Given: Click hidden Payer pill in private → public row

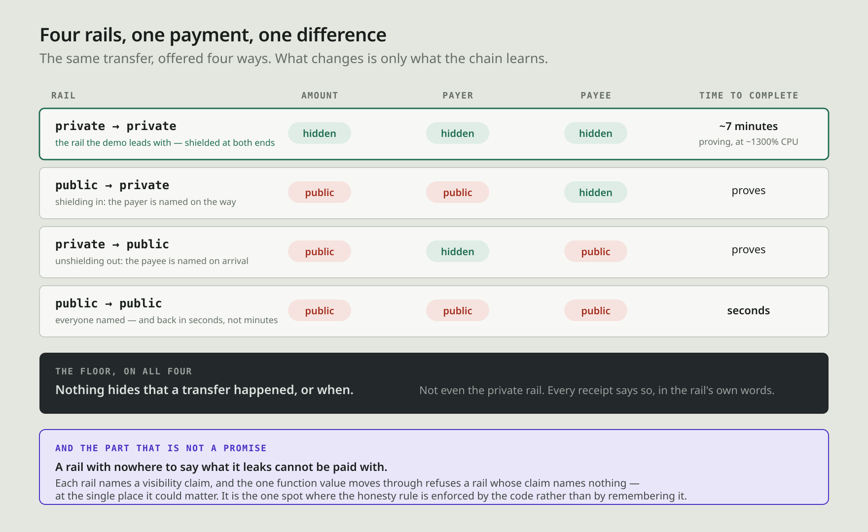Looking at the screenshot, I should (458, 251).
